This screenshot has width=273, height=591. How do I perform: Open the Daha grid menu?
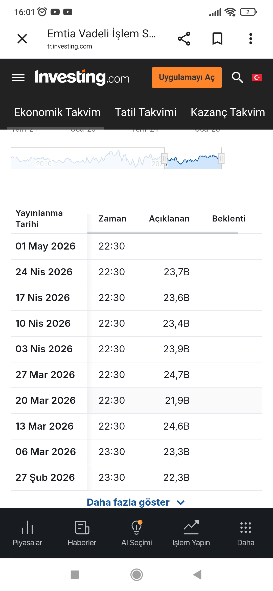(x=246, y=533)
